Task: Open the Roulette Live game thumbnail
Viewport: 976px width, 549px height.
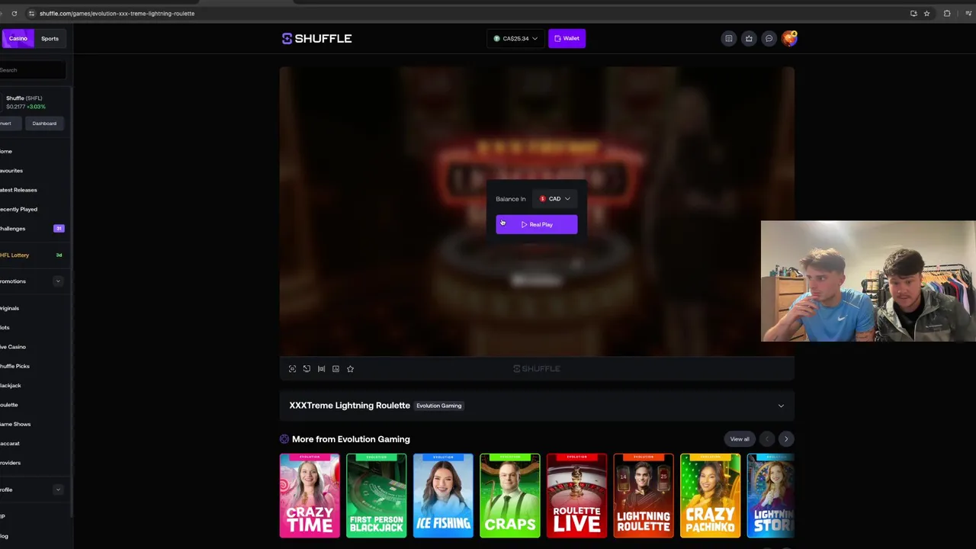Action: click(x=576, y=496)
